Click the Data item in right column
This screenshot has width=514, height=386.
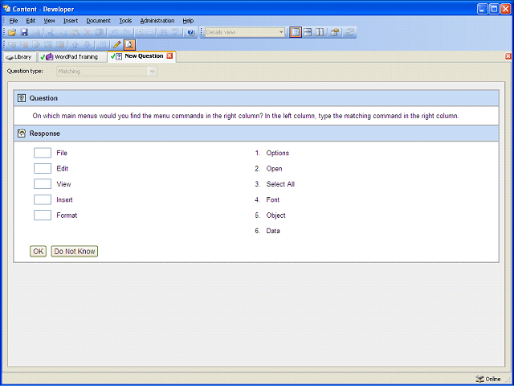273,231
